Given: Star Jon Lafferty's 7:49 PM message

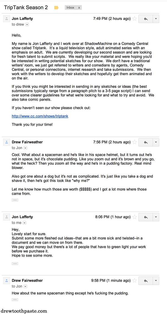Looking at the screenshot, I should [135, 19].
